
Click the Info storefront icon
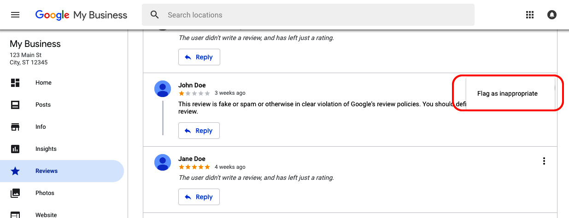15,127
